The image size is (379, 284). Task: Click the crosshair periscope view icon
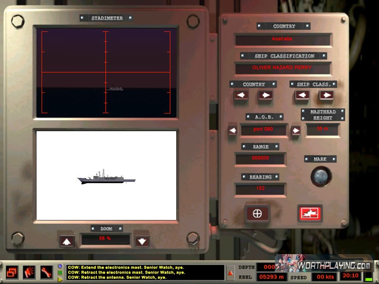tap(257, 213)
